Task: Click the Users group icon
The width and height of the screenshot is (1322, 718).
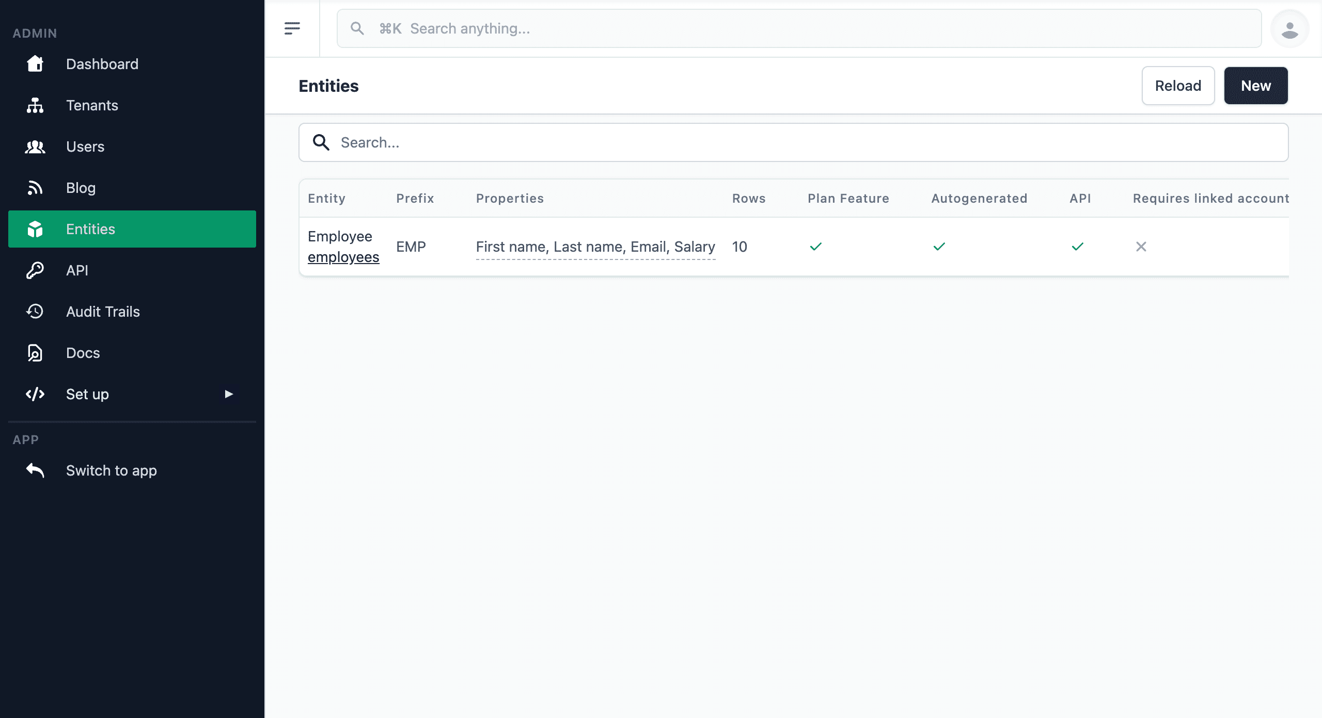Action: click(35, 146)
